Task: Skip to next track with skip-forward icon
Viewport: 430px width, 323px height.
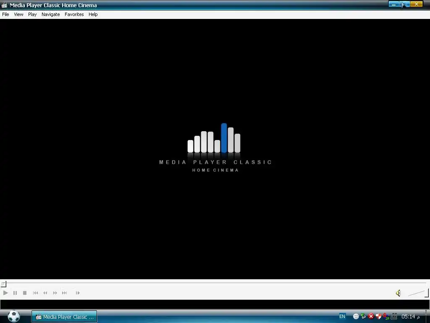Action: (x=64, y=293)
